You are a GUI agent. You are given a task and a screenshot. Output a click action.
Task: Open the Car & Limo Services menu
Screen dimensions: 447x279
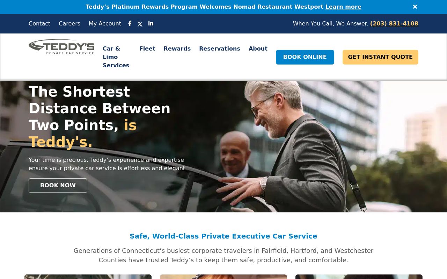click(x=116, y=57)
